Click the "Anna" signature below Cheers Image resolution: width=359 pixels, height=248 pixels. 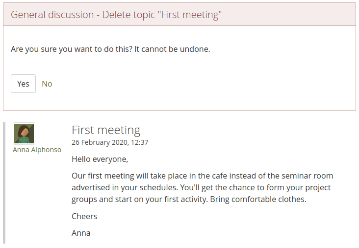coord(81,233)
